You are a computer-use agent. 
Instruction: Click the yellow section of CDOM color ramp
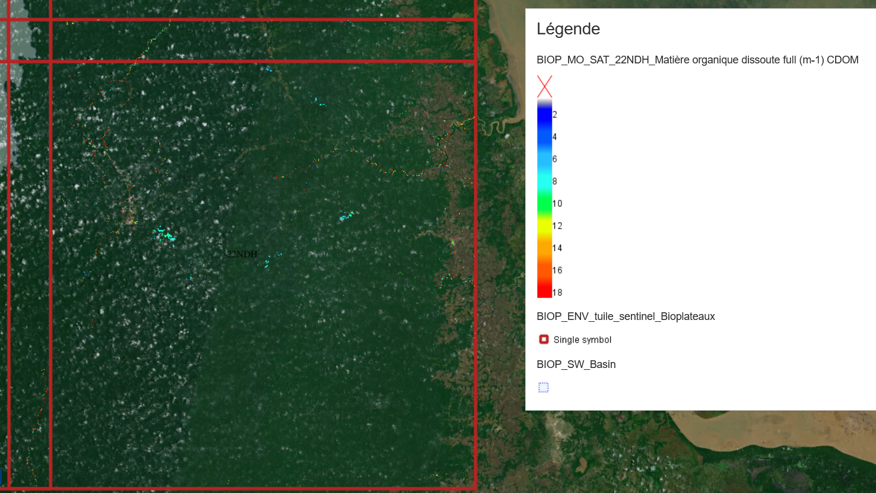[544, 226]
